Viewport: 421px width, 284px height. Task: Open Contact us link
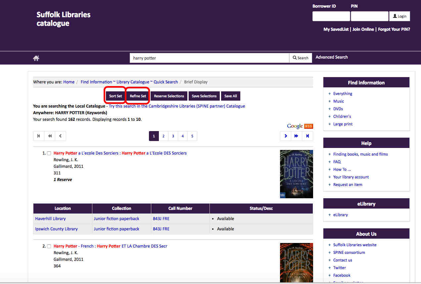343,260
